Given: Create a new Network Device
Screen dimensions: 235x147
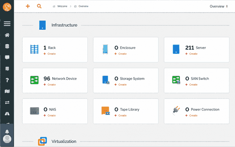Looking at the screenshot, I should [50, 84].
